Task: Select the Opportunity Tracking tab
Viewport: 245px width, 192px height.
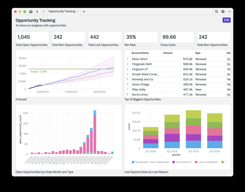Action: 62,12
